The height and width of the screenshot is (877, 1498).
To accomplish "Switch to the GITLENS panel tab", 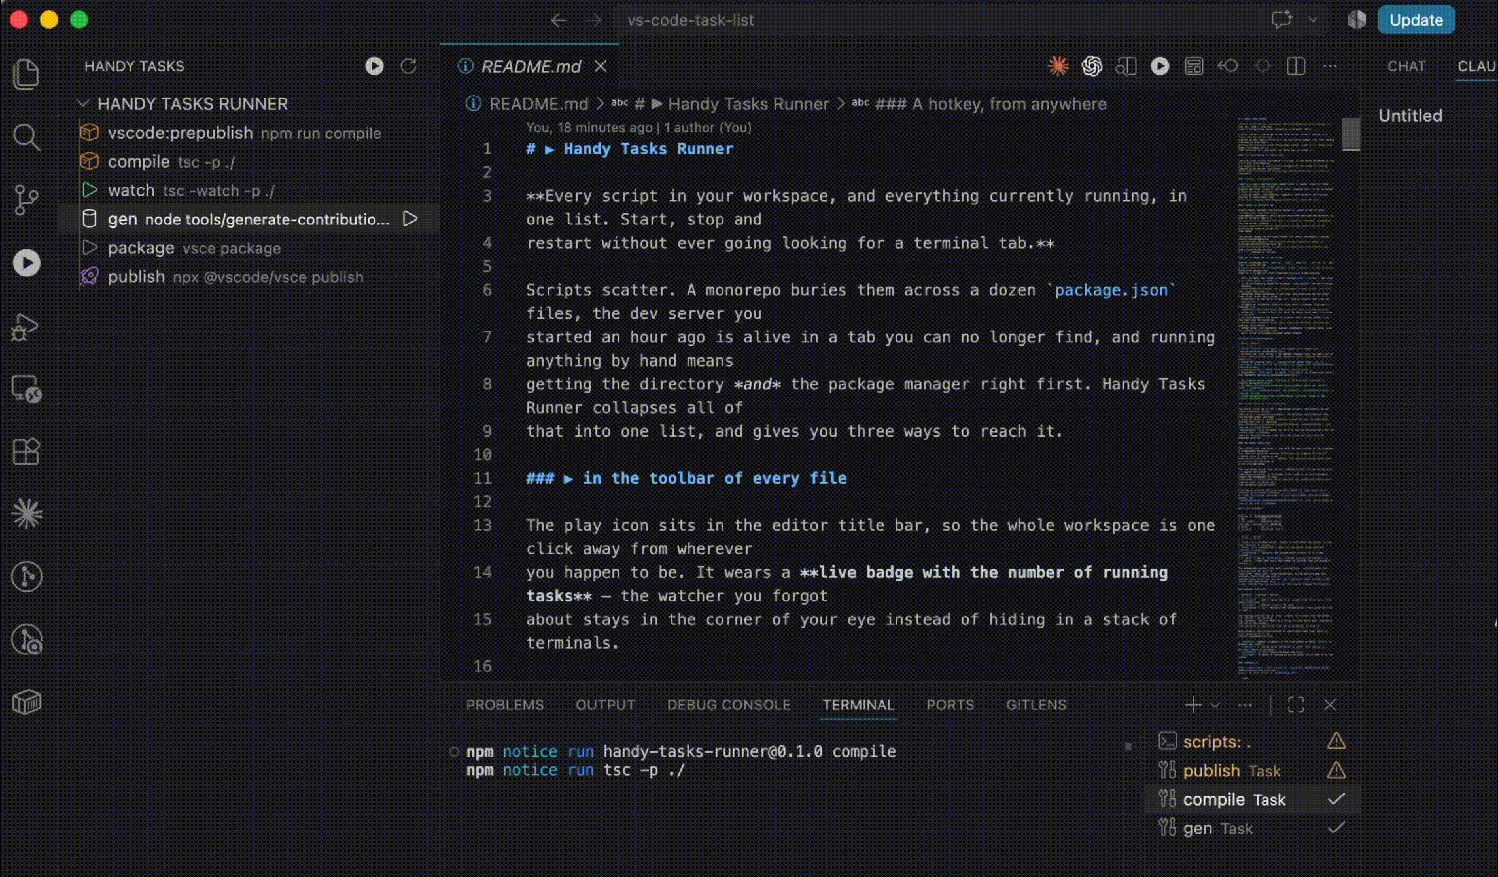I will coord(1036,705).
